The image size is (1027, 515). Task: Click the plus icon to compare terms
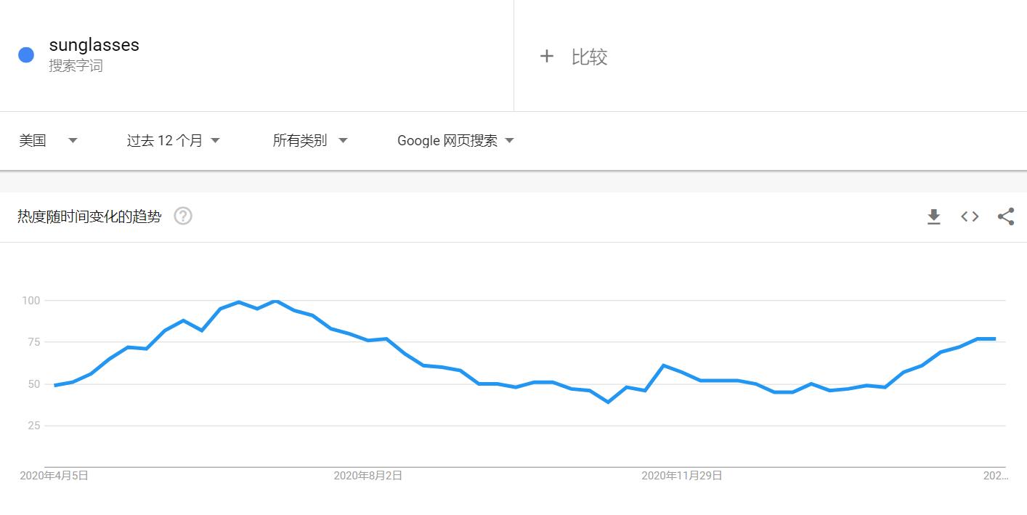(x=547, y=56)
